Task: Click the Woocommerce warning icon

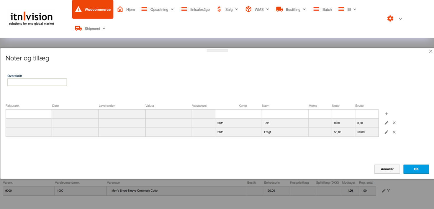Action: click(78, 9)
